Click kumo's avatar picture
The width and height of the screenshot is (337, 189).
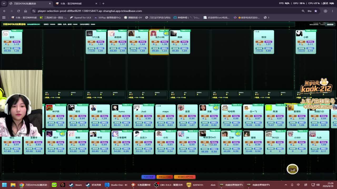click(115, 108)
